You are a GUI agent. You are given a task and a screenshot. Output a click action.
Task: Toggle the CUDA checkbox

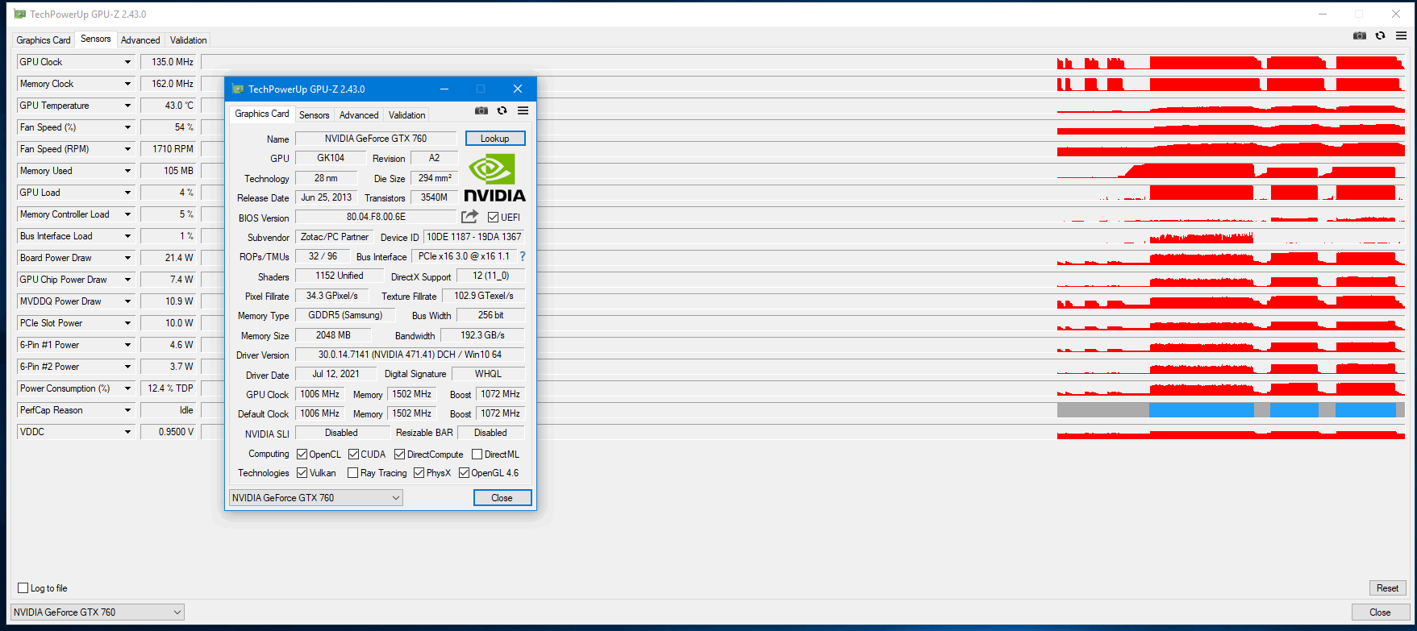tap(353, 455)
